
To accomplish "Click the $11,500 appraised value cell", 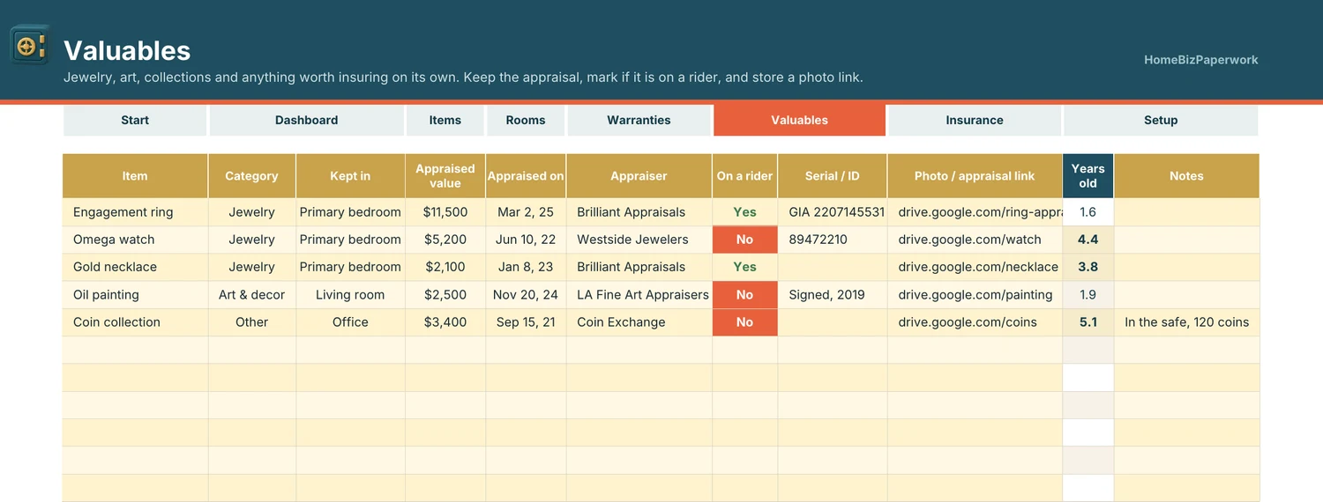I will [x=445, y=212].
